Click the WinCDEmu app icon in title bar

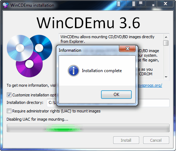[5, 5]
